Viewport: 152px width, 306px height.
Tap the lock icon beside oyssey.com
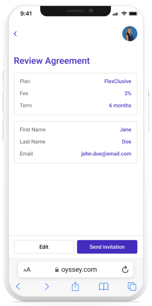click(57, 270)
